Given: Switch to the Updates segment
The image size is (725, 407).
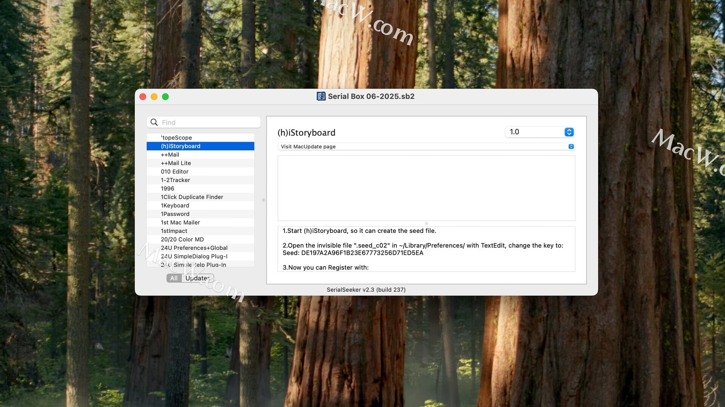Looking at the screenshot, I should pos(197,278).
